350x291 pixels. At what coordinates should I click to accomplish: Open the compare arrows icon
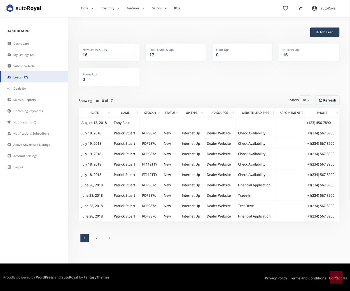pos(300,8)
